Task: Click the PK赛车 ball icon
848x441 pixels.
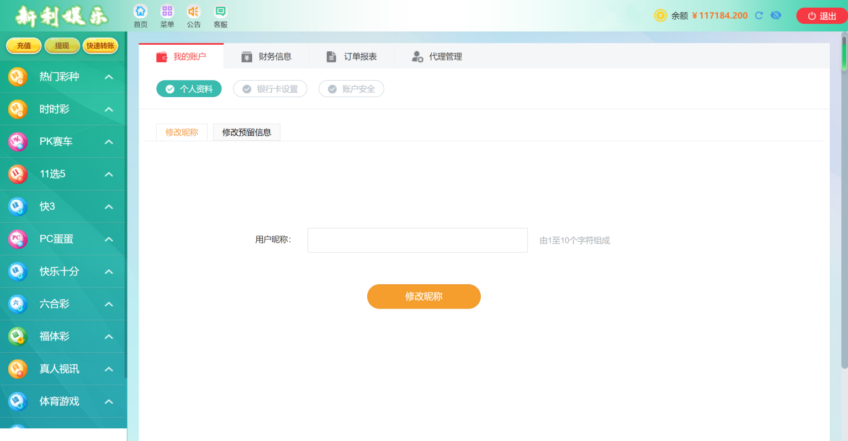Action: coord(18,142)
